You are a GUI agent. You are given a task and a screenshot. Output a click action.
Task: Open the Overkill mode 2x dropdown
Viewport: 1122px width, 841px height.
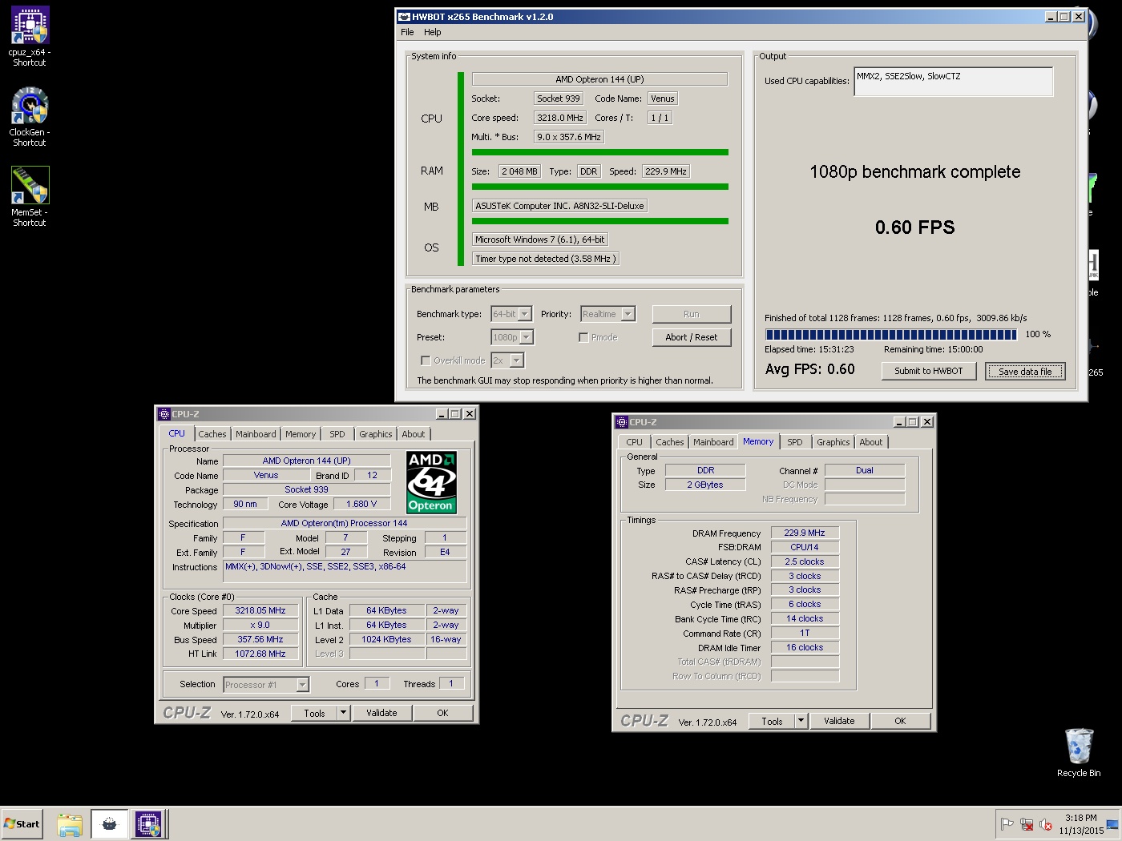[x=507, y=360]
